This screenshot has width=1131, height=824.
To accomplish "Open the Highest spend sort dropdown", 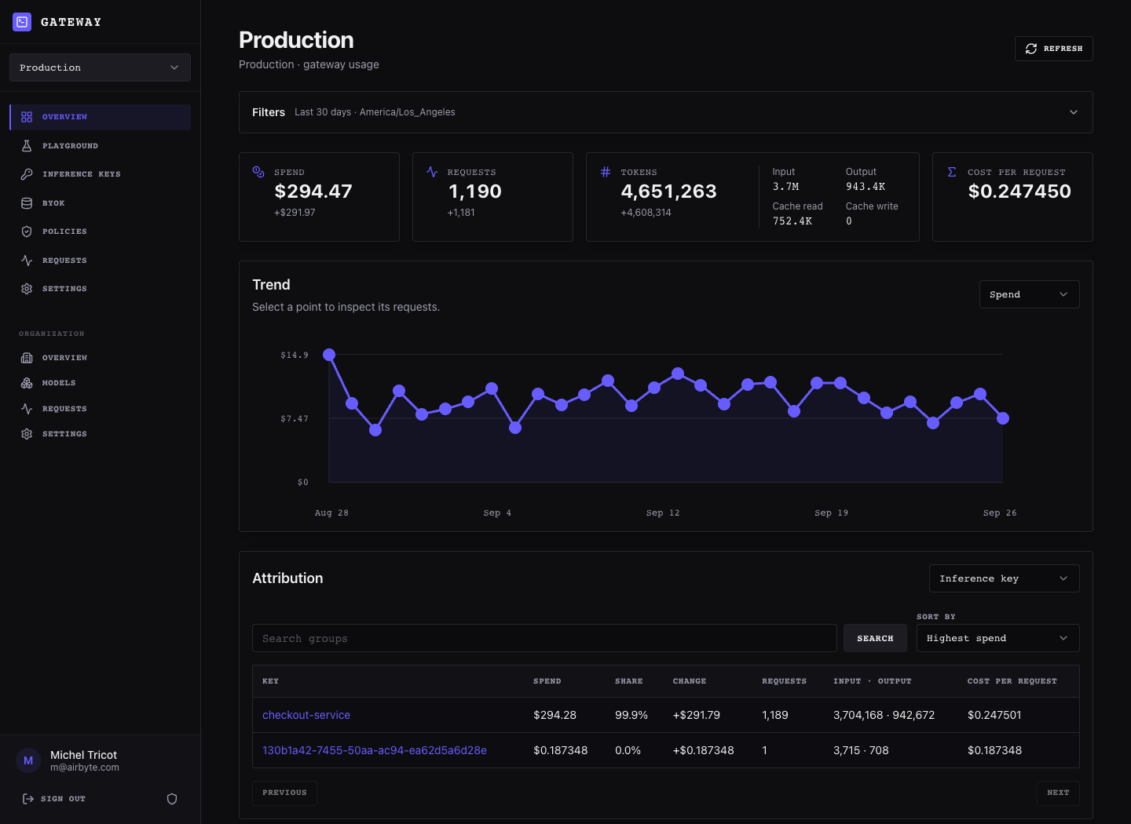I will click(x=997, y=638).
